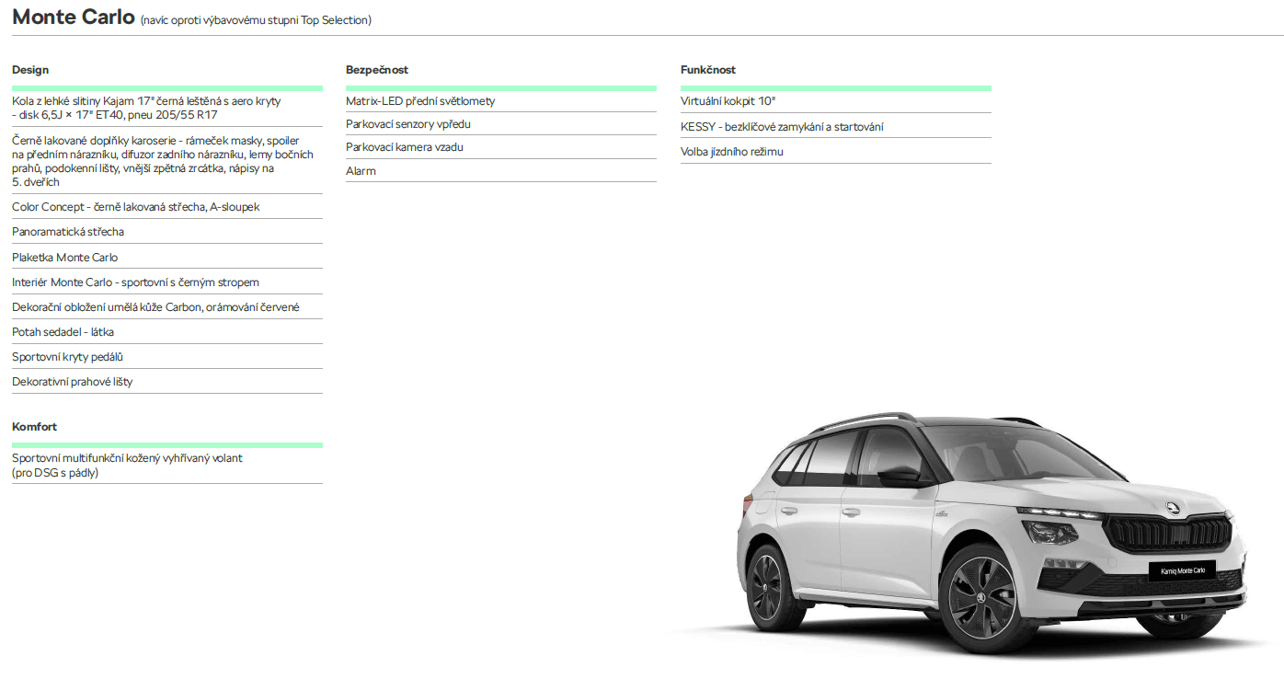Click the "Virtuální kokpit 10" row
The height and width of the screenshot is (679, 1284).
coord(836,101)
